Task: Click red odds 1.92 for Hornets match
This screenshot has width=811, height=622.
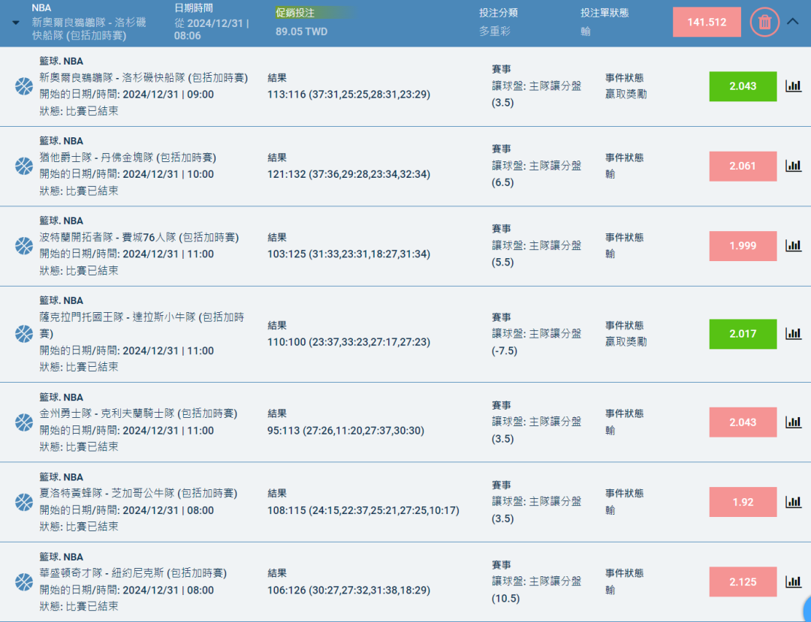Action: 743,502
